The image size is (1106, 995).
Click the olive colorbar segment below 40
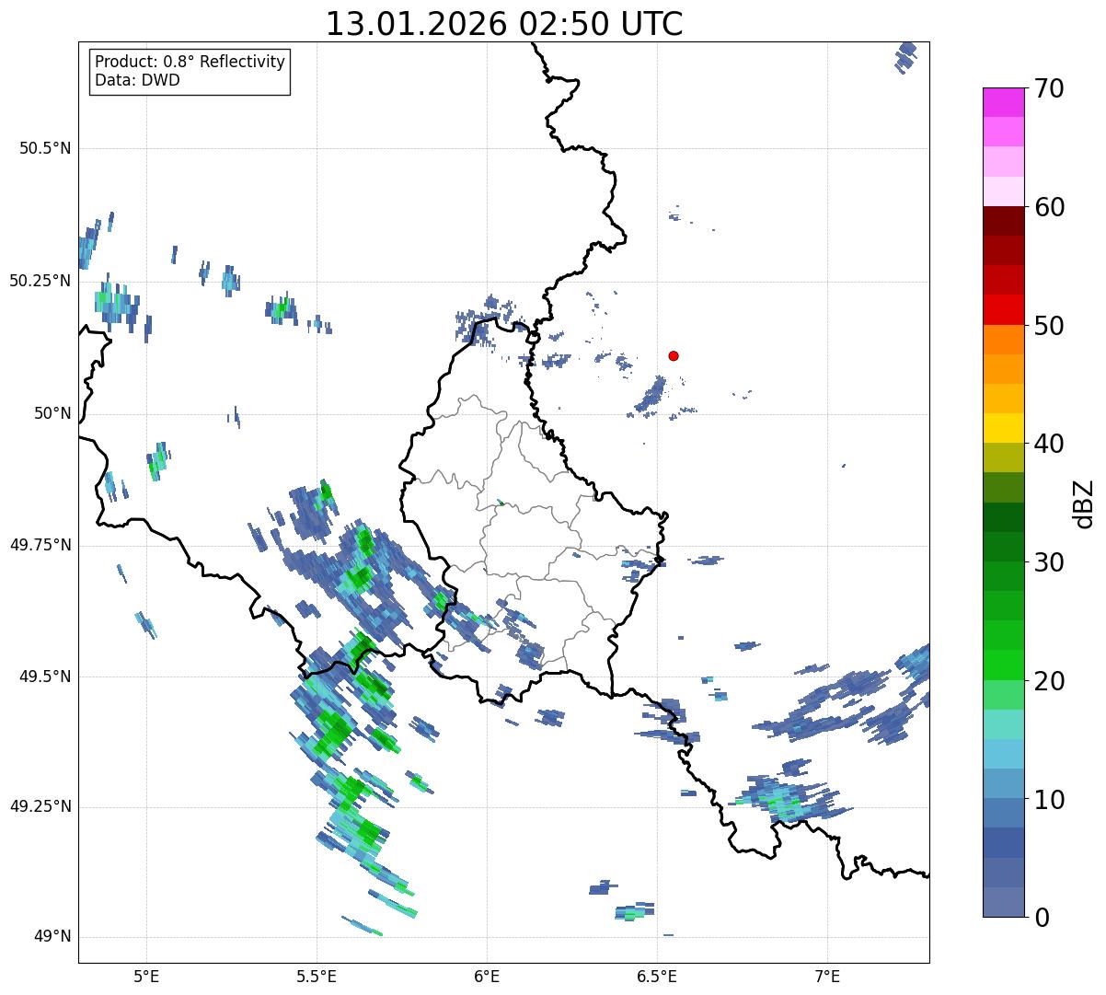1003,457
